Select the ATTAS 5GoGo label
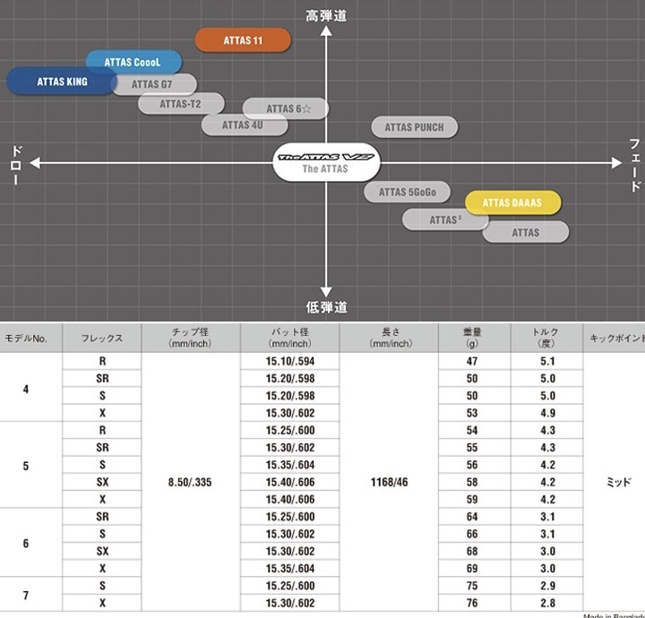The image size is (645, 618). pyautogui.click(x=408, y=192)
